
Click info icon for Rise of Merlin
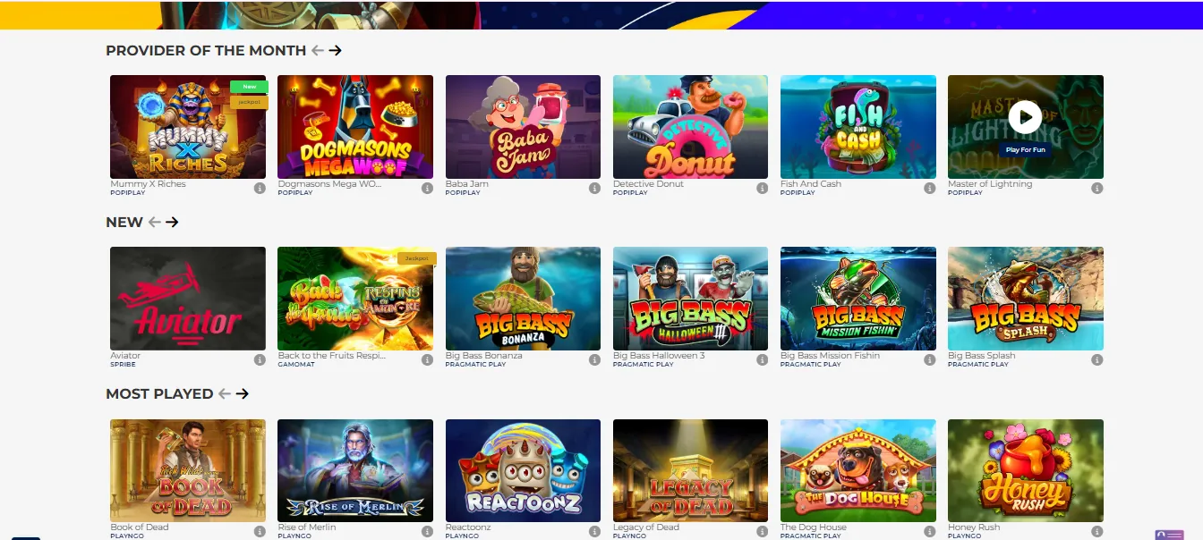click(x=427, y=532)
